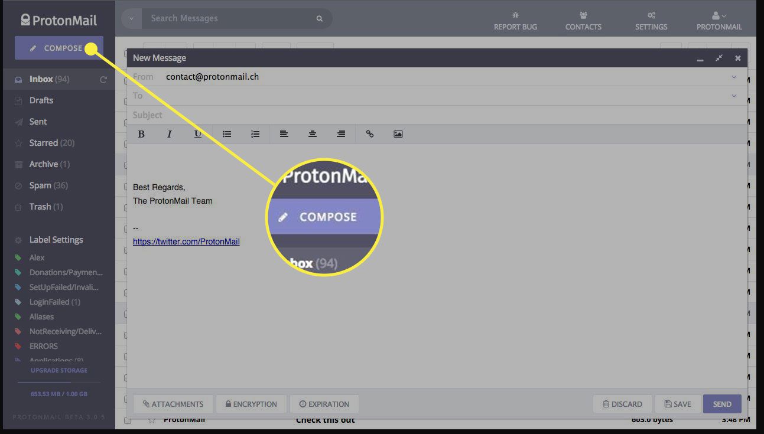This screenshot has width=764, height=434.
Task: Tick checkbox of the bottom ProtonMail message
Action: pyautogui.click(x=127, y=420)
